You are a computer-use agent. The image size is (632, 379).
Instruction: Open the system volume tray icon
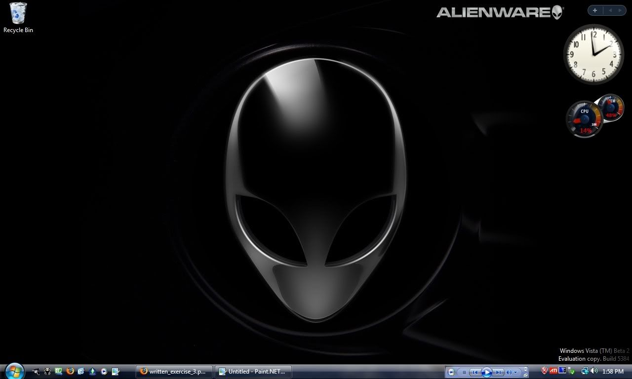(593, 371)
